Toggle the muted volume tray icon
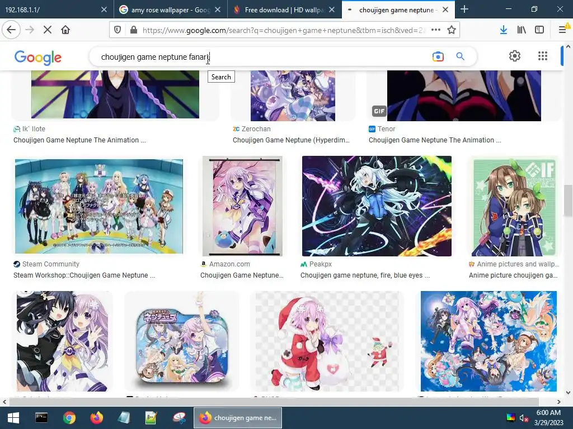Screen dimensions: 573x429 pos(524,418)
